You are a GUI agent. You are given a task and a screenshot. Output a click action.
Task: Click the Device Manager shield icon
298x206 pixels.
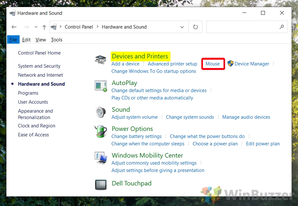[x=231, y=64]
